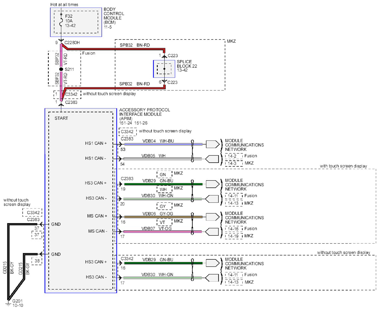Click the START label inside APIM

(61, 118)
